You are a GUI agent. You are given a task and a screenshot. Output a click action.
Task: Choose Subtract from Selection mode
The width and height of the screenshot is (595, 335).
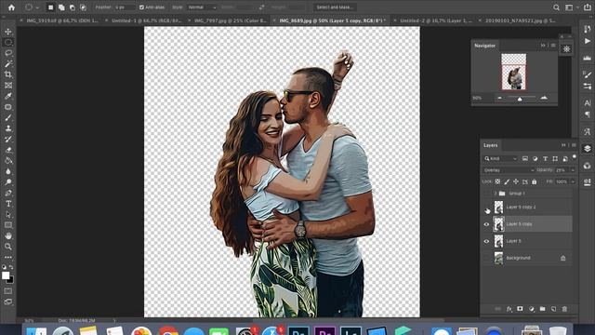(73, 7)
